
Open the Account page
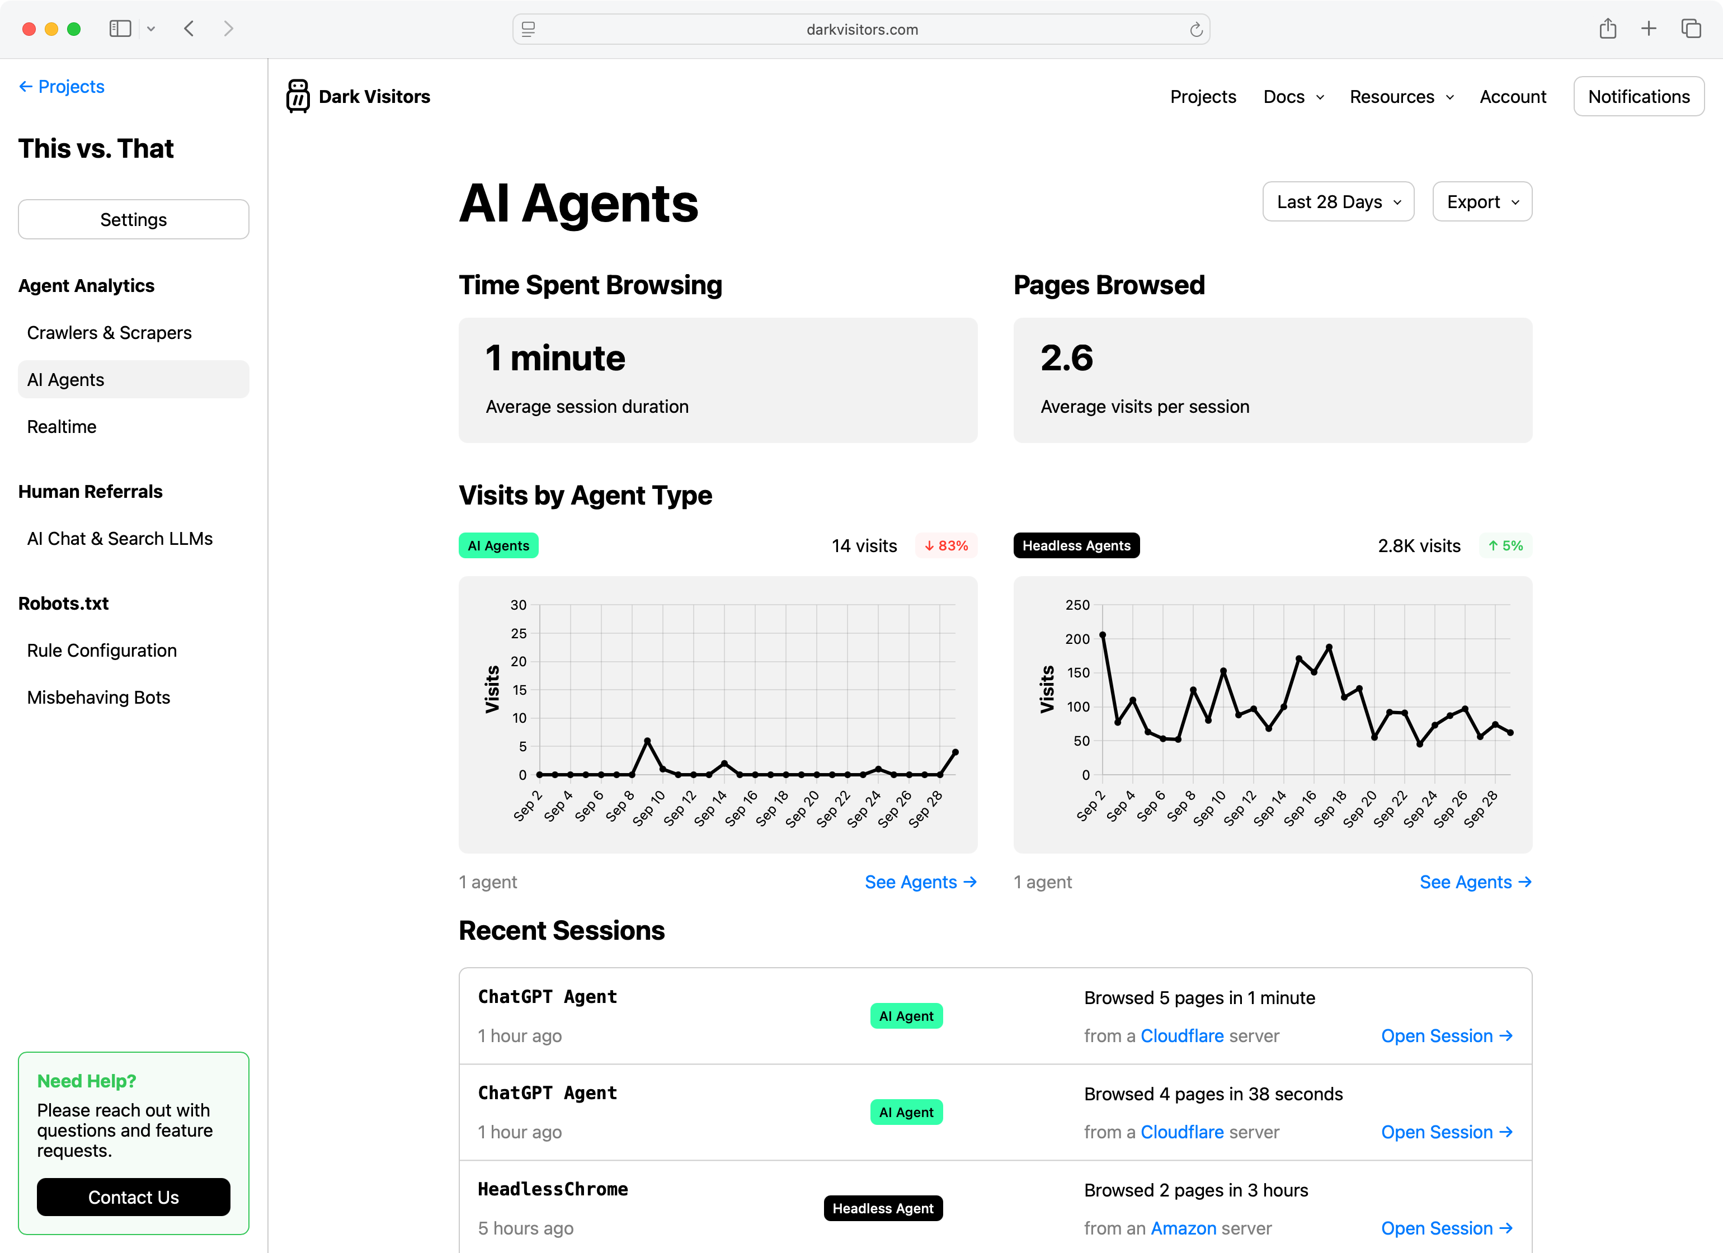pyautogui.click(x=1513, y=97)
